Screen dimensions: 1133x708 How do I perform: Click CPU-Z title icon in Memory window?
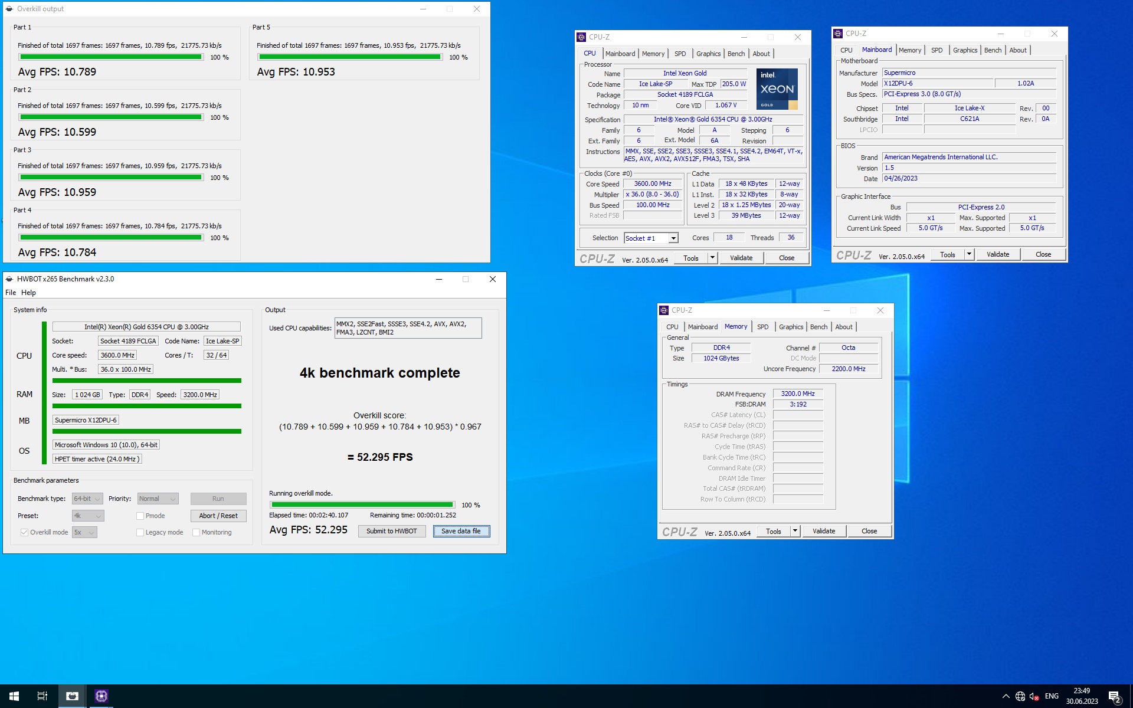click(664, 310)
